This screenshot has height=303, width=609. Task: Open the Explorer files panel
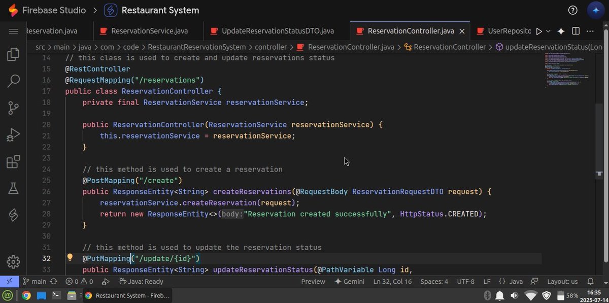click(x=13, y=54)
